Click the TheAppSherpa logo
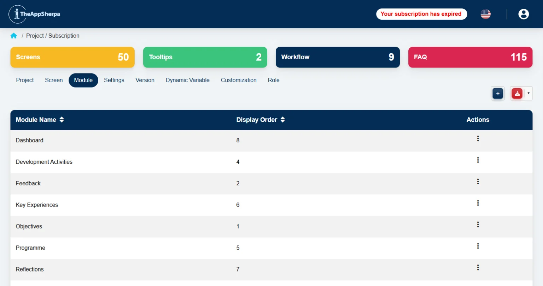Viewport: 543px width, 286px height. 34,14
